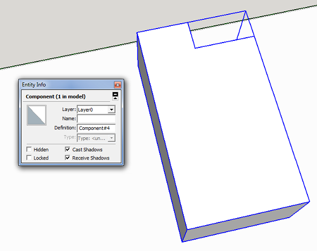This screenshot has width=317, height=251.
Task: Edit the Definition field Component#4
Action: 96,128
